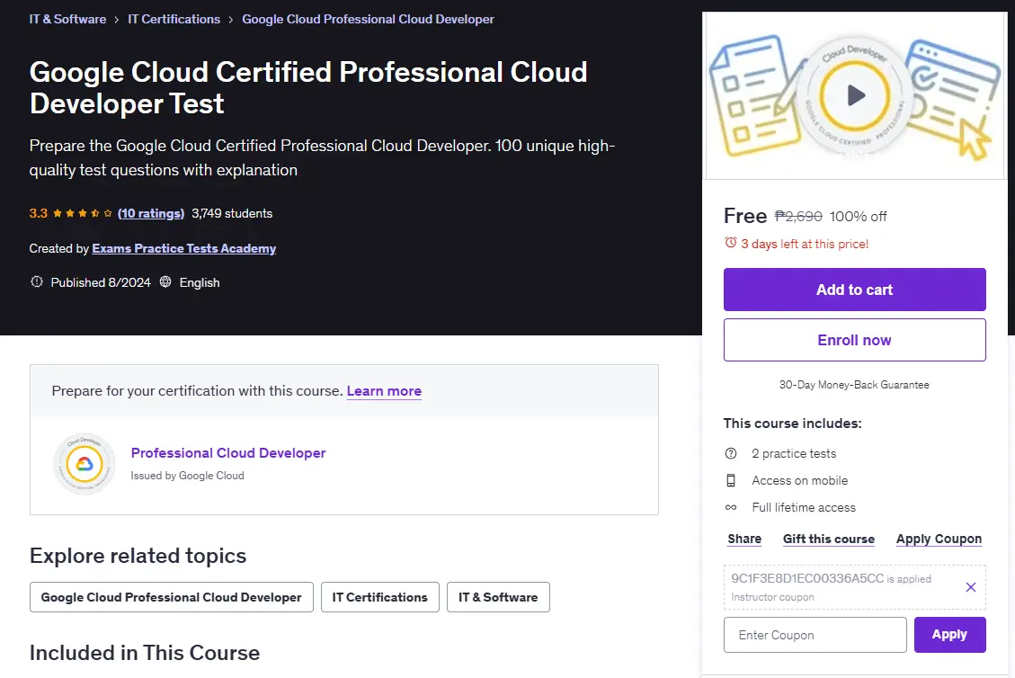Visit Exams Practice Tests Academy instructor page
The width and height of the screenshot is (1015, 678).
coord(183,249)
